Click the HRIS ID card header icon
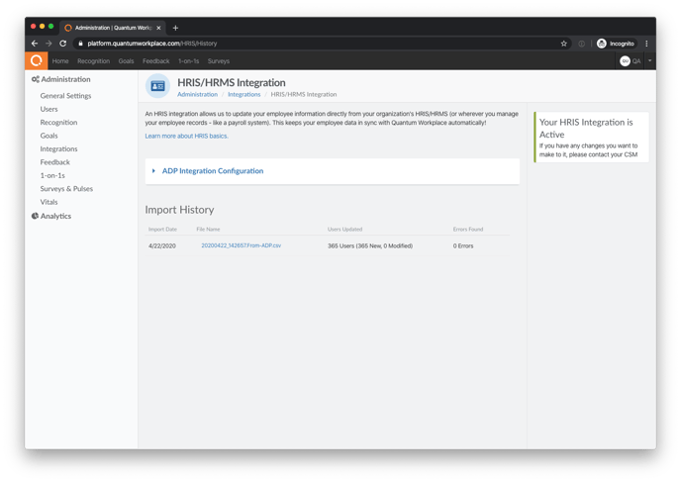Screen dimensions: 681x482 (x=157, y=86)
